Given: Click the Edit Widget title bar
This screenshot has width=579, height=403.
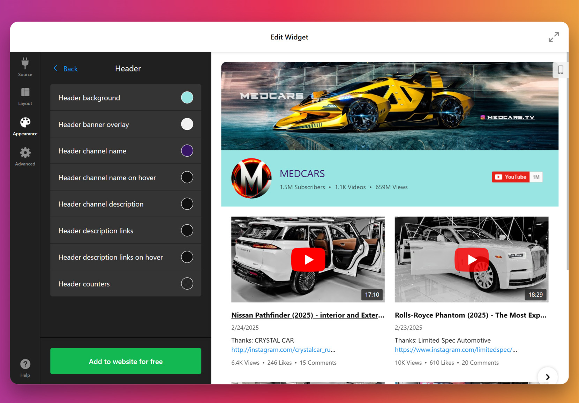Looking at the screenshot, I should (x=289, y=37).
